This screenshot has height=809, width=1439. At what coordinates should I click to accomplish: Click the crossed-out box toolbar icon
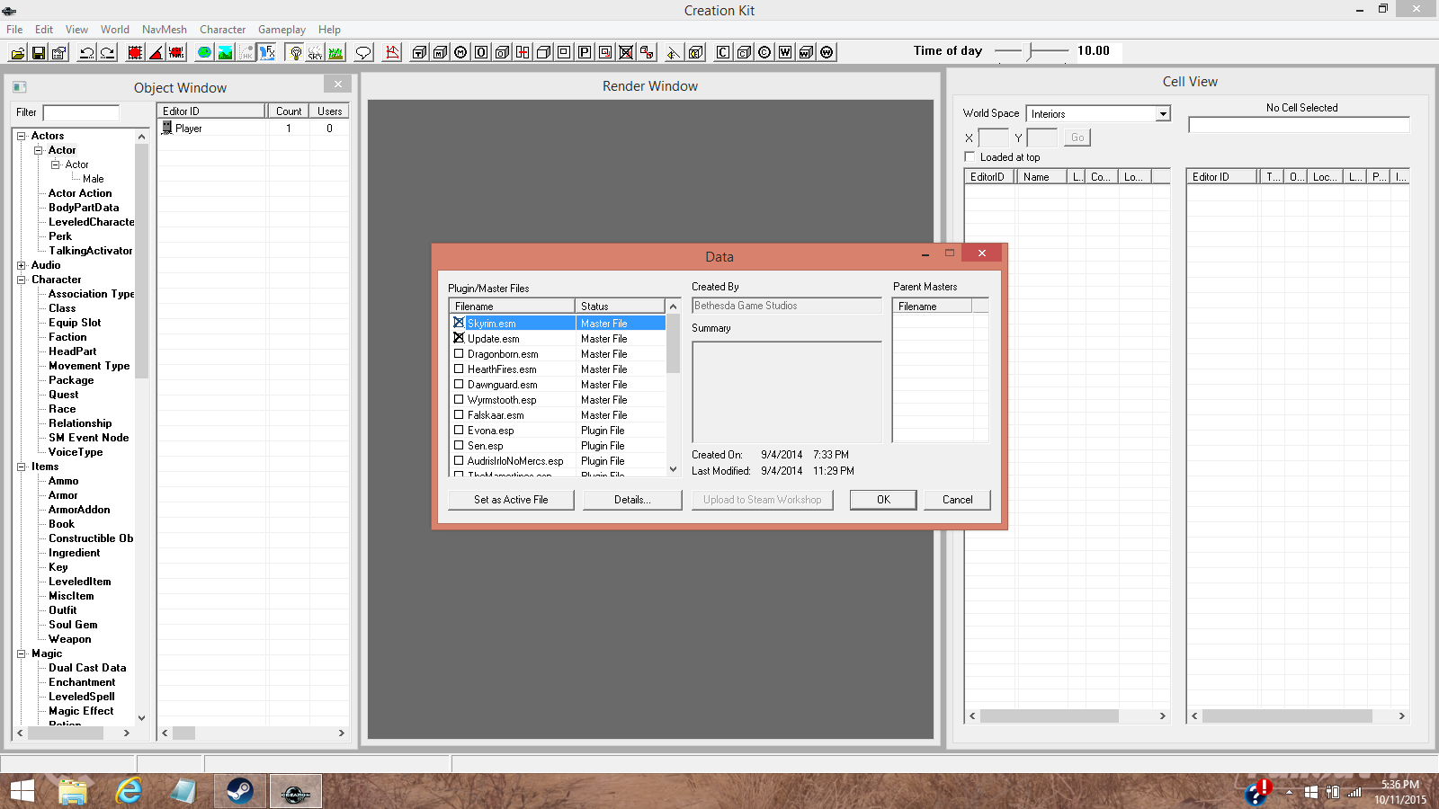click(626, 52)
